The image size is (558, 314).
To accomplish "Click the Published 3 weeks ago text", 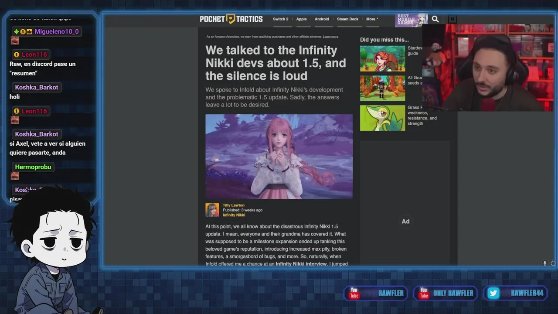I will pos(242,210).
